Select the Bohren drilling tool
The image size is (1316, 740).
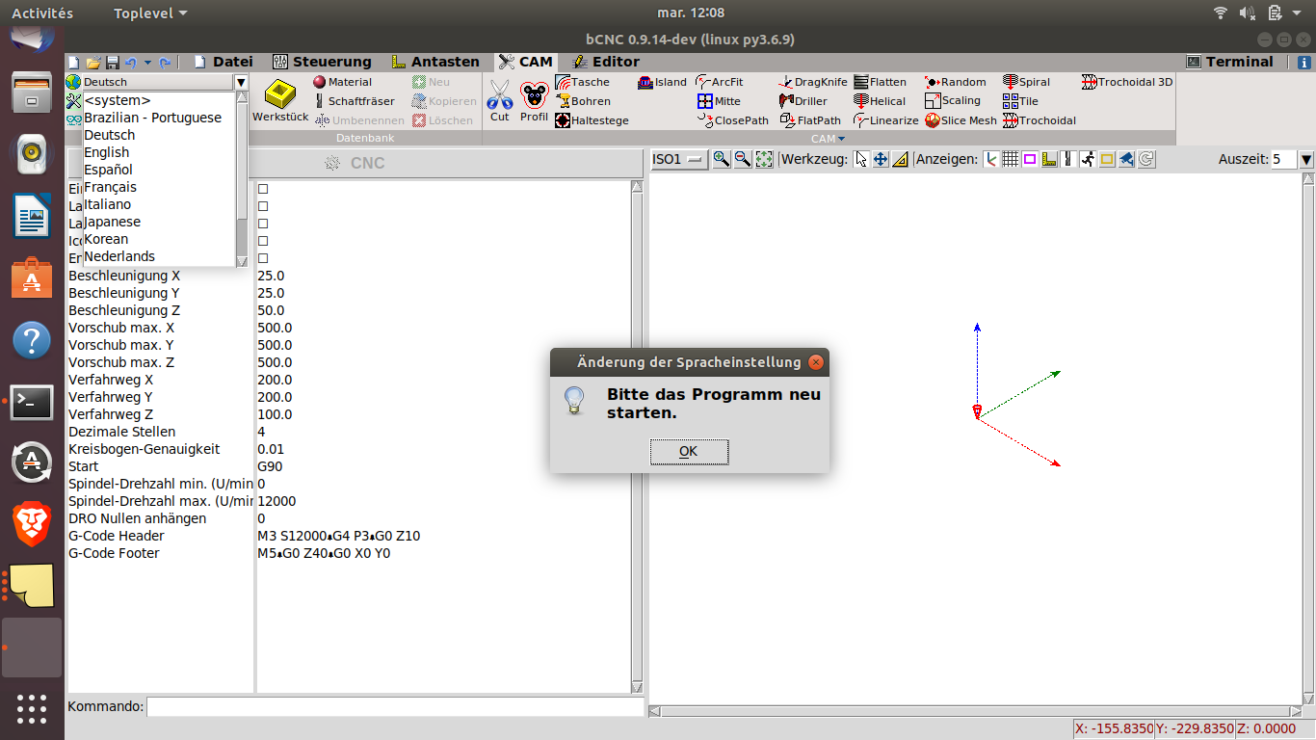tap(583, 101)
